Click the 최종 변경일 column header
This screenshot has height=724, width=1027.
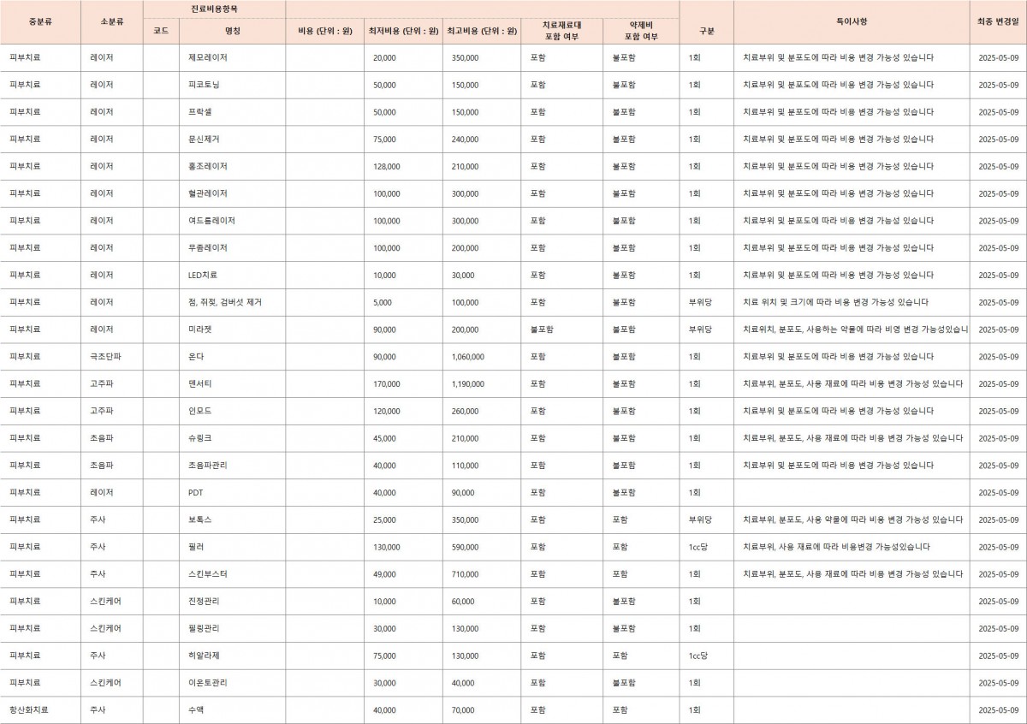pyautogui.click(x=998, y=21)
